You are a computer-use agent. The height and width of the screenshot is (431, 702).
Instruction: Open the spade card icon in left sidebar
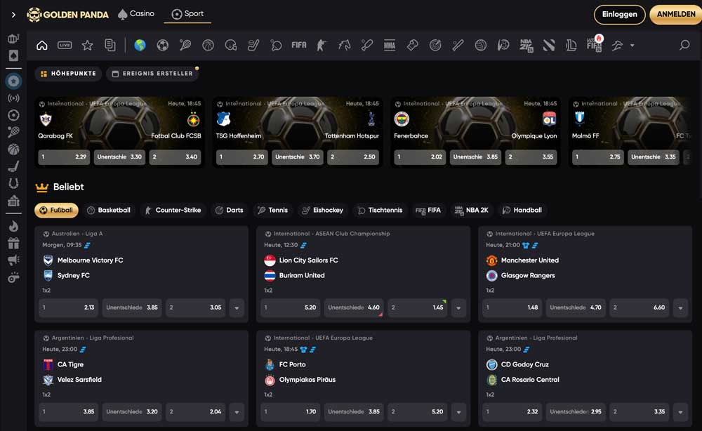pos(13,56)
